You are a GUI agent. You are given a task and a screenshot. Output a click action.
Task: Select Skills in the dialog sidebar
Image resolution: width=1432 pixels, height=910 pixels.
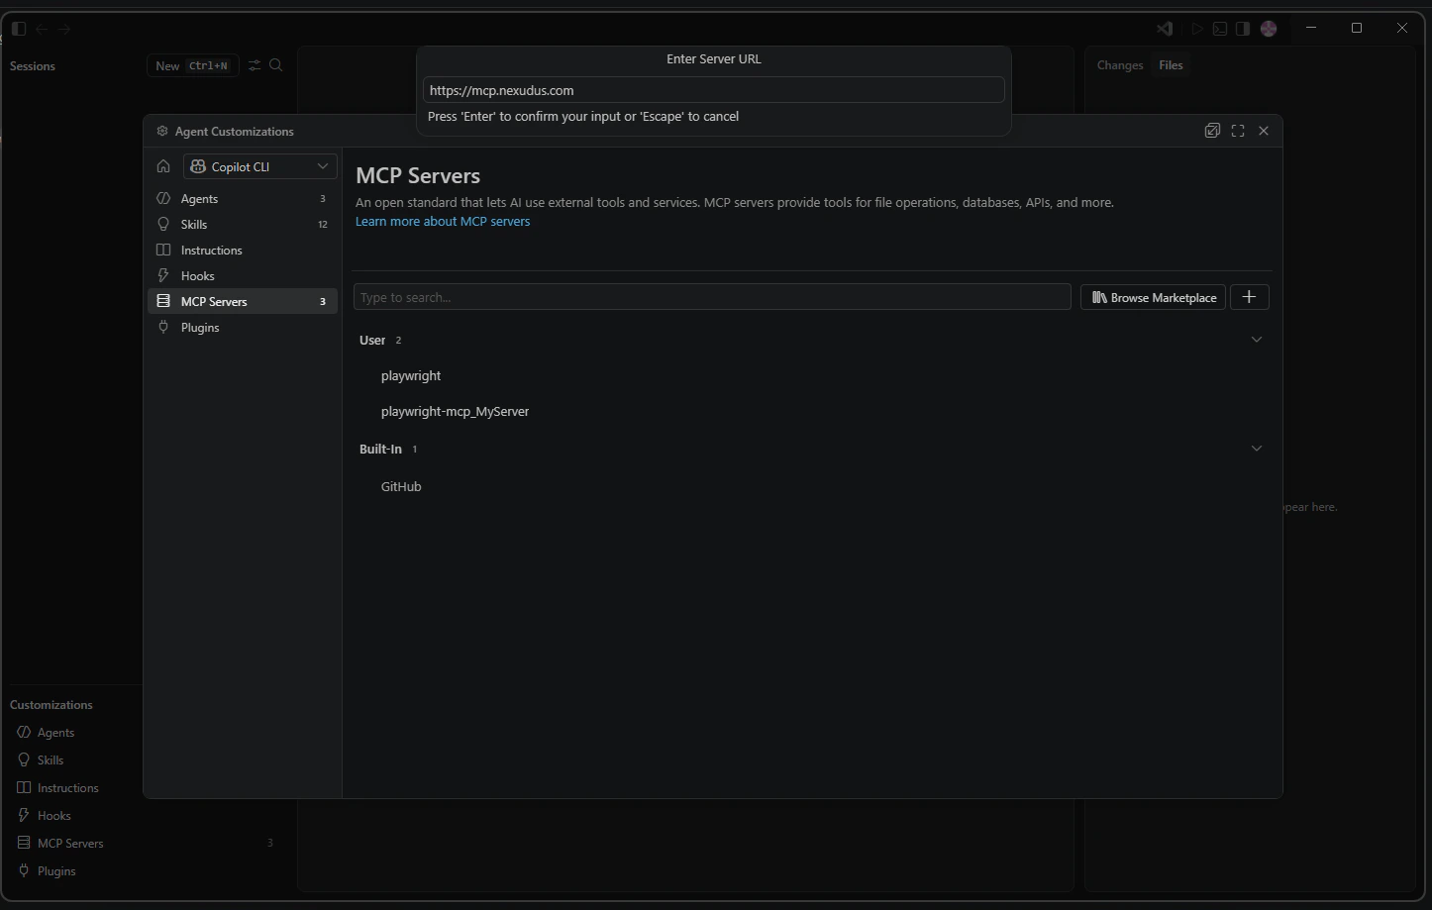243,224
